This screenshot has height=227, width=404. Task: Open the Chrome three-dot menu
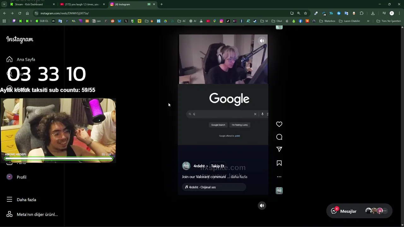pos(399,13)
